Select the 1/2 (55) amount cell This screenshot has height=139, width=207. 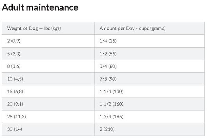pos(149,54)
